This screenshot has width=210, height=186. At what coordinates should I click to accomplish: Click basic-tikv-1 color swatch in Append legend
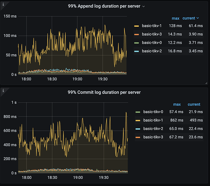136,26
